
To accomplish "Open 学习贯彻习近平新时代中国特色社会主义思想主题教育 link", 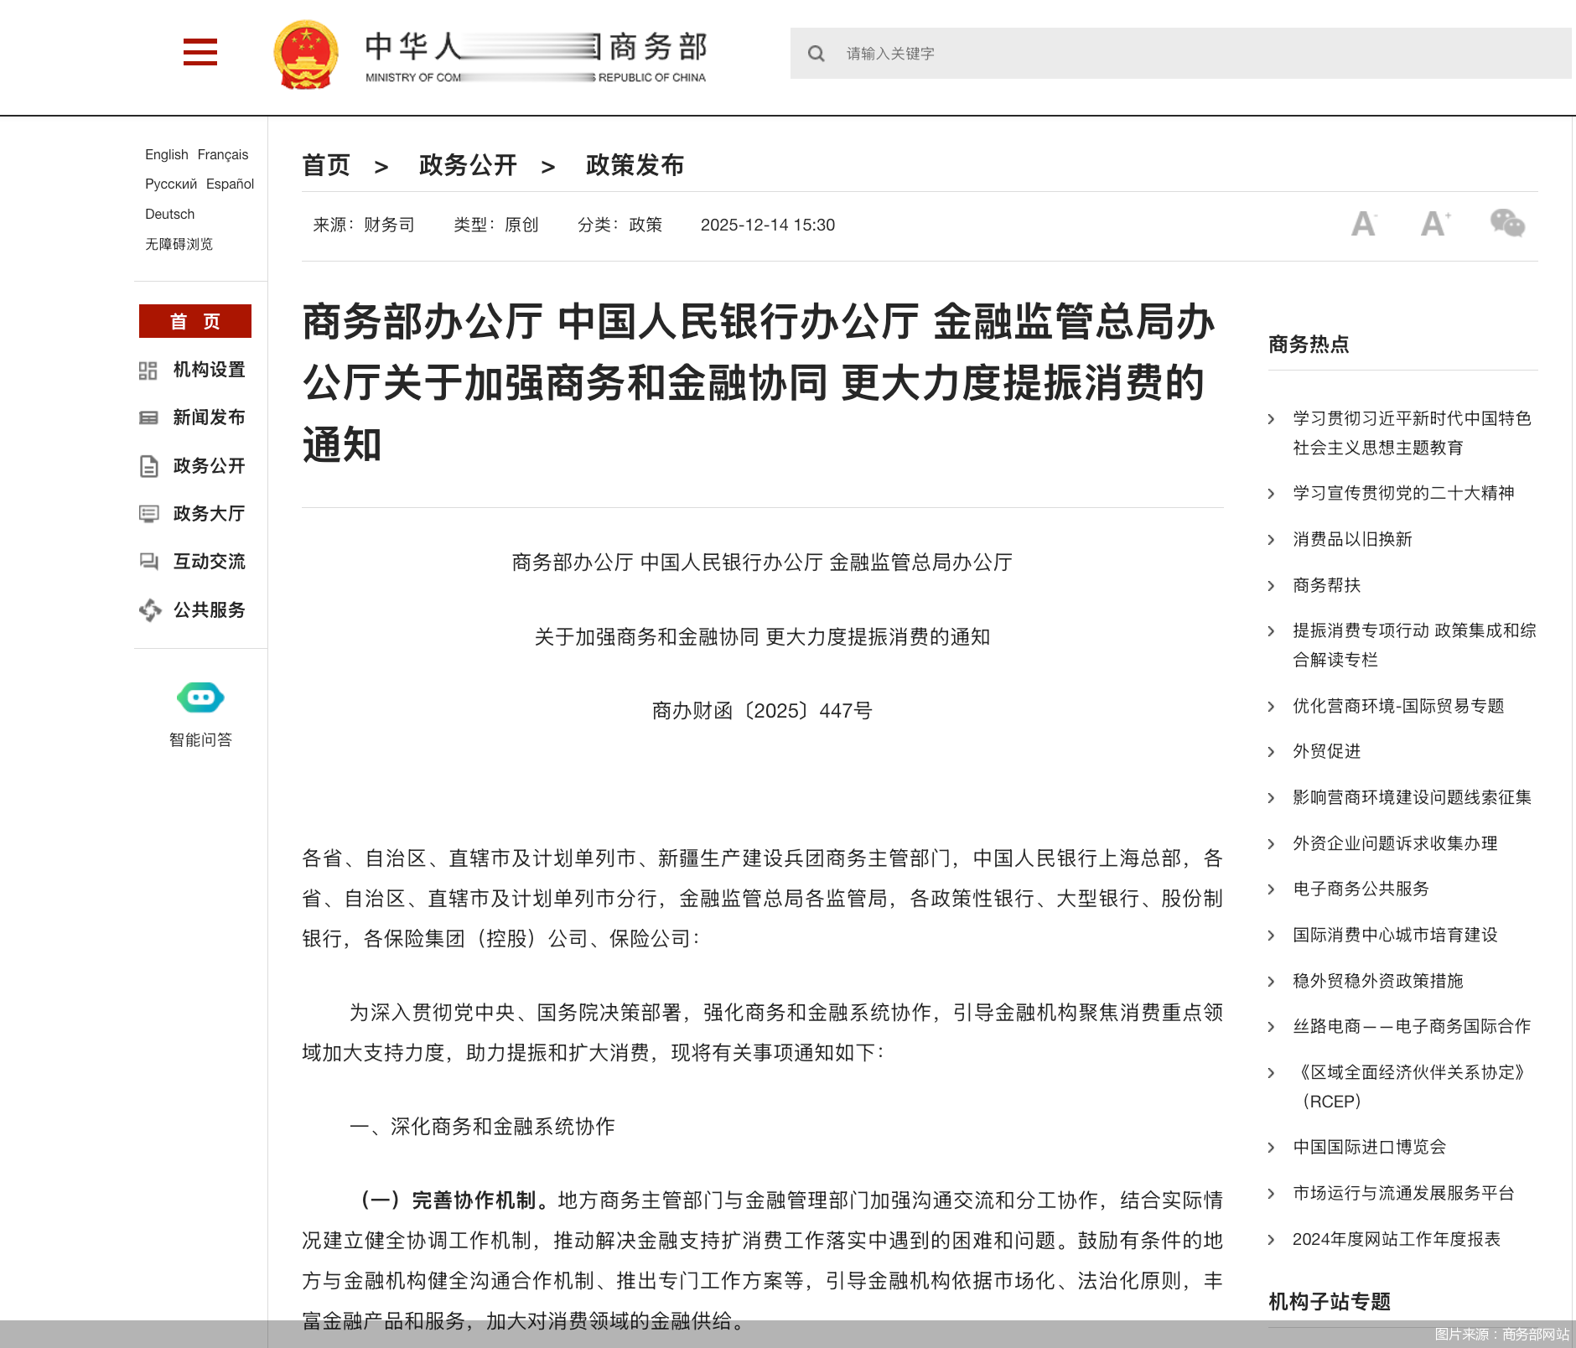I will coord(1413,433).
